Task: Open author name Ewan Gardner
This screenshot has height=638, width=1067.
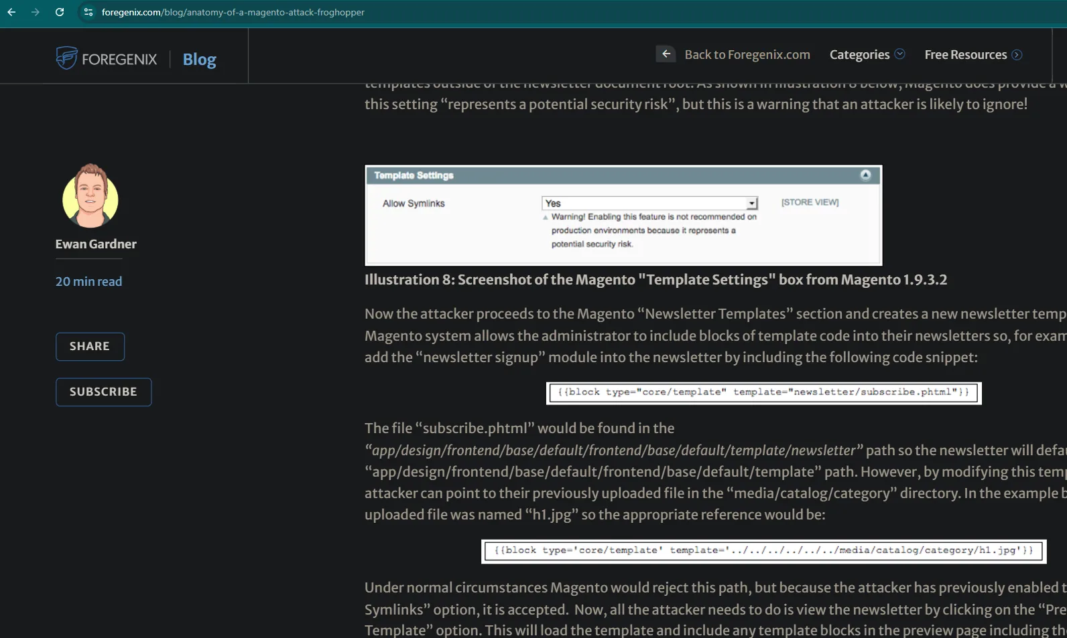Action: pyautogui.click(x=96, y=244)
